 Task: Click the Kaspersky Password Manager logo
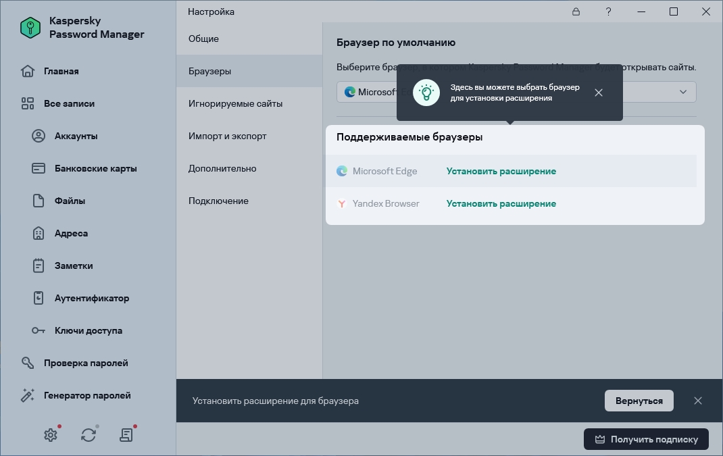[30, 28]
